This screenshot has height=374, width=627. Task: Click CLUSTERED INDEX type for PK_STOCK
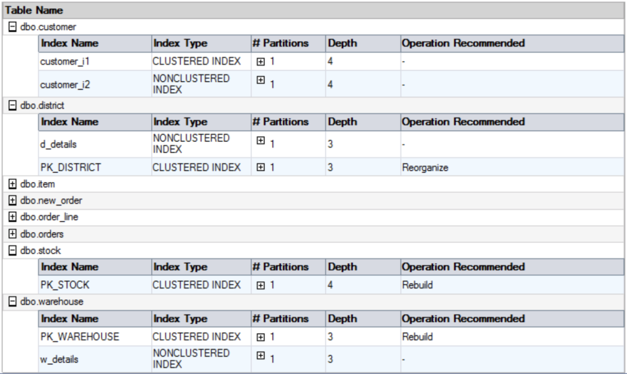click(x=197, y=286)
